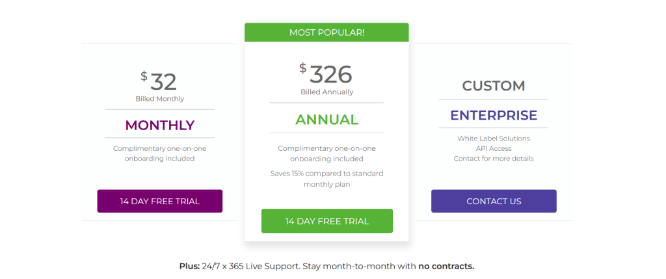Click the API Access feature text
Viewport: 666px width, 279px height.
(494, 148)
